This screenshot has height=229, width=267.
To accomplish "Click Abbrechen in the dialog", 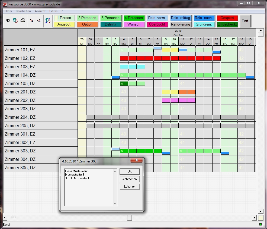I will 130,179.
